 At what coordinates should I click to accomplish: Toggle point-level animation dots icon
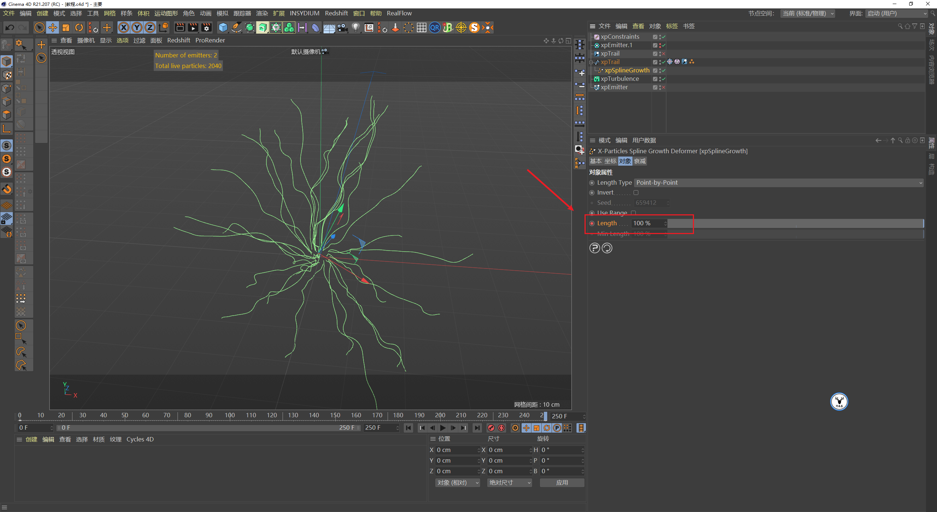(567, 428)
